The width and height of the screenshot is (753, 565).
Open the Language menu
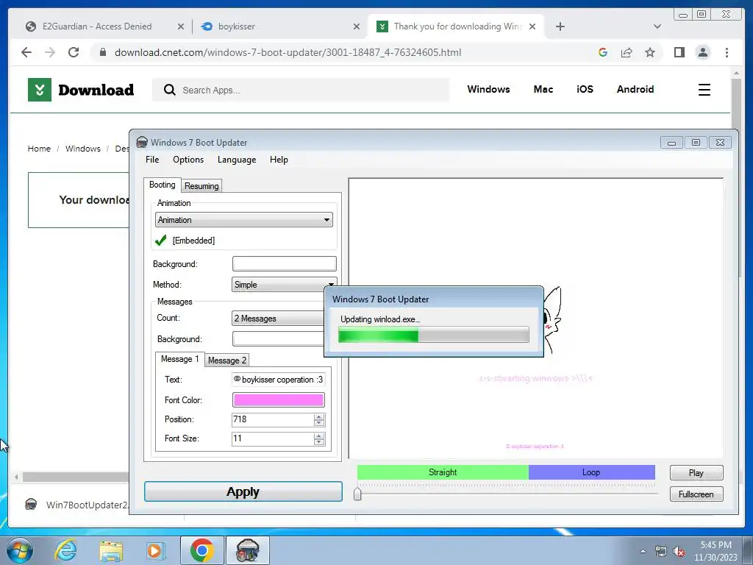(x=237, y=160)
